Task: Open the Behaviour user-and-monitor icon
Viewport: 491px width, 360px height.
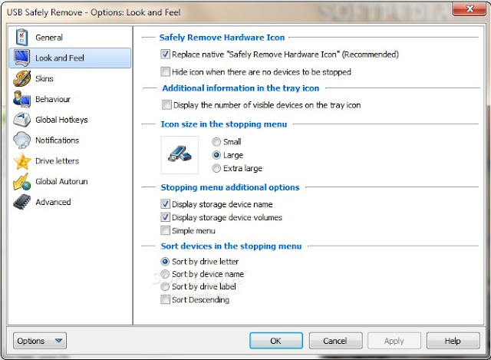Action: point(21,99)
